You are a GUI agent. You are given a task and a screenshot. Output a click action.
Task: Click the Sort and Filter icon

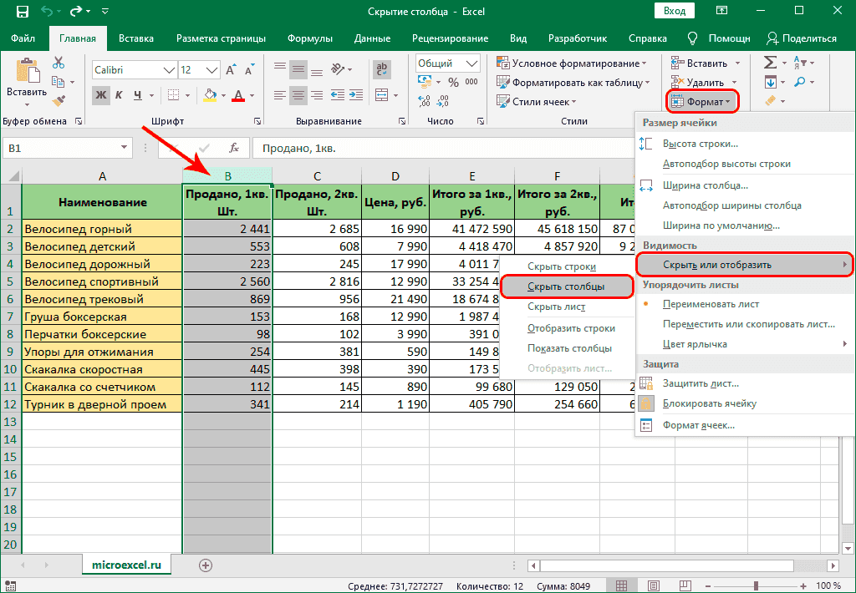click(x=799, y=63)
